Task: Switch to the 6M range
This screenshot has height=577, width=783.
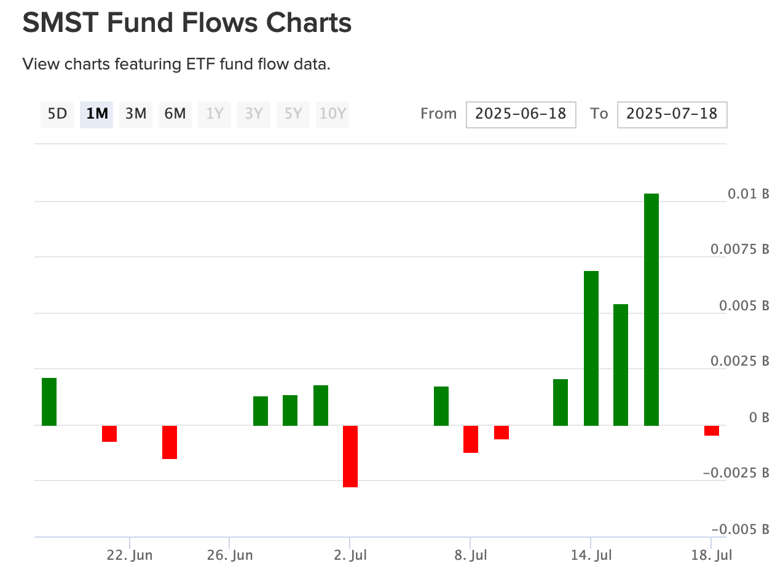Action: click(175, 114)
